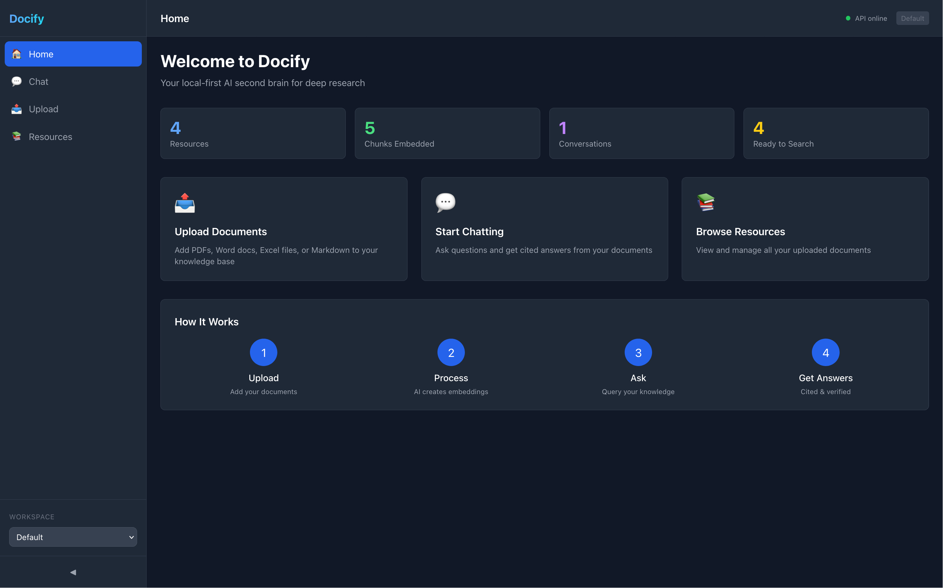The height and width of the screenshot is (588, 943).
Task: Click the green API online status dot
Action: coord(848,18)
